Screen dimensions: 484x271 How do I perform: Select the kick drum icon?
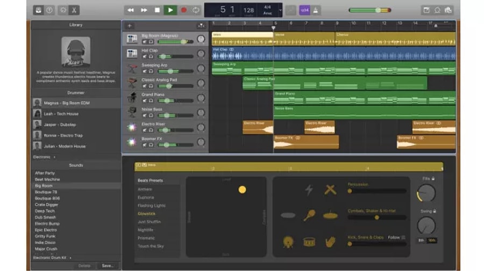[x=288, y=241]
